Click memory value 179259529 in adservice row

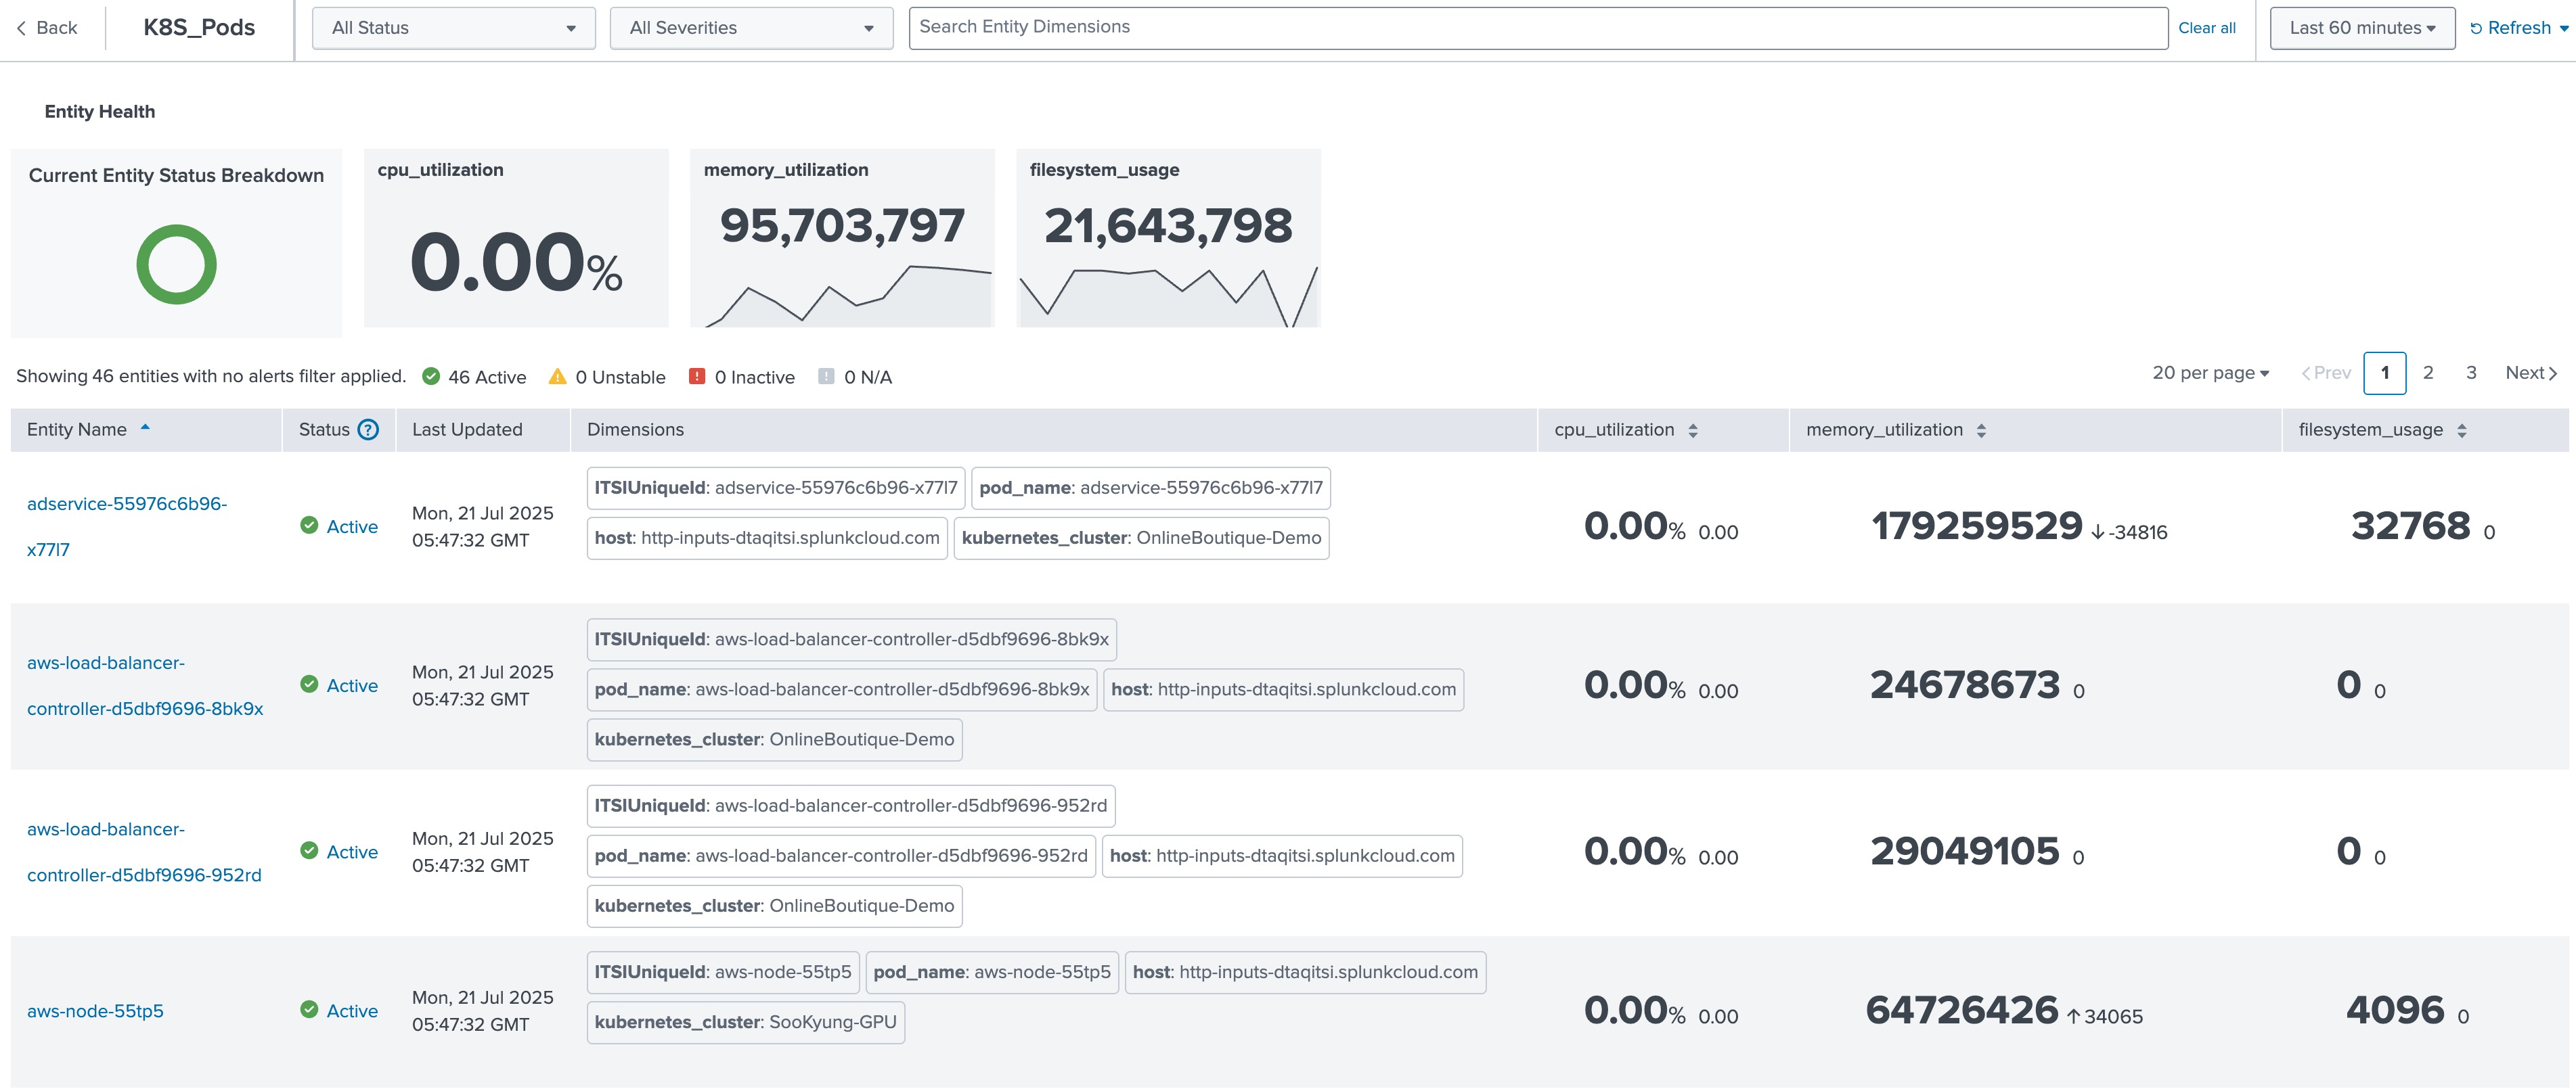(1976, 526)
